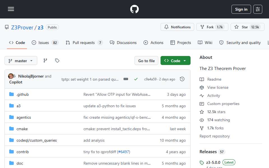Open the Projects tab
Image resolution: width=269 pixels, height=168 pixels.
pos(181,43)
